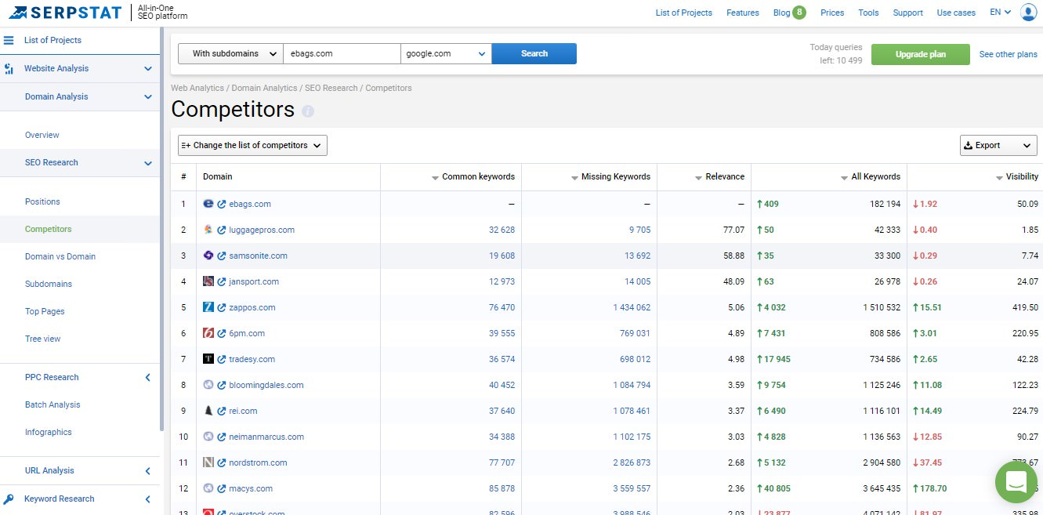The image size is (1043, 515).
Task: Open the google.com search engine dropdown
Action: pos(446,53)
